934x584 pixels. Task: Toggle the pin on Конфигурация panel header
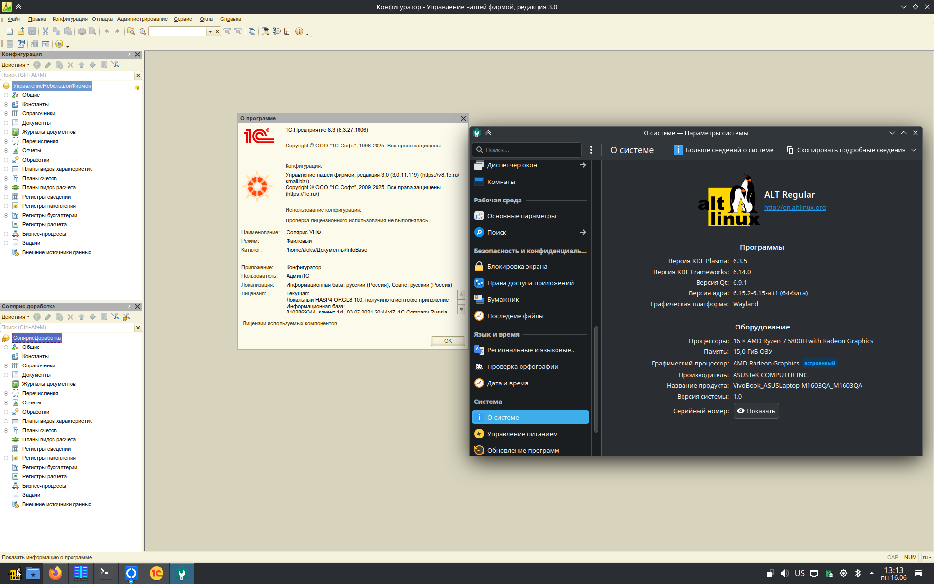point(129,54)
